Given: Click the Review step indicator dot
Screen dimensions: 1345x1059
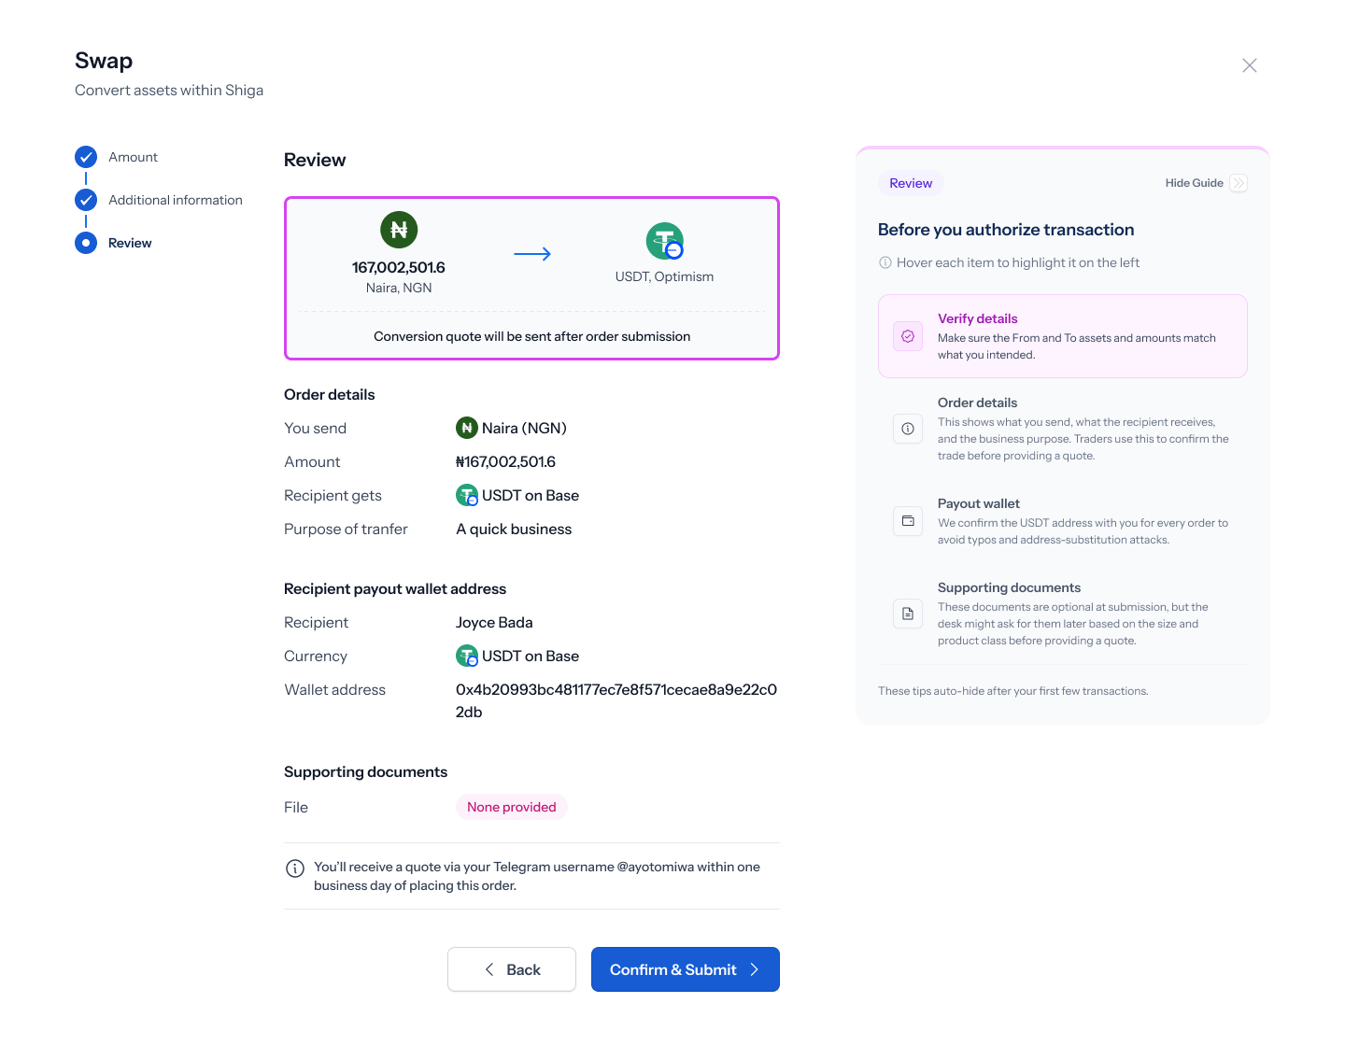Looking at the screenshot, I should click(x=86, y=243).
